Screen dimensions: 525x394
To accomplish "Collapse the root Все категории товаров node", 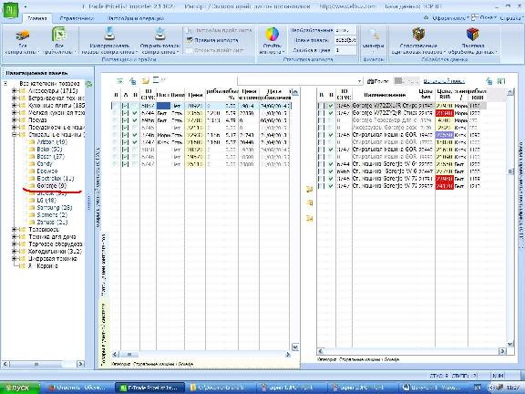I will tap(5, 84).
